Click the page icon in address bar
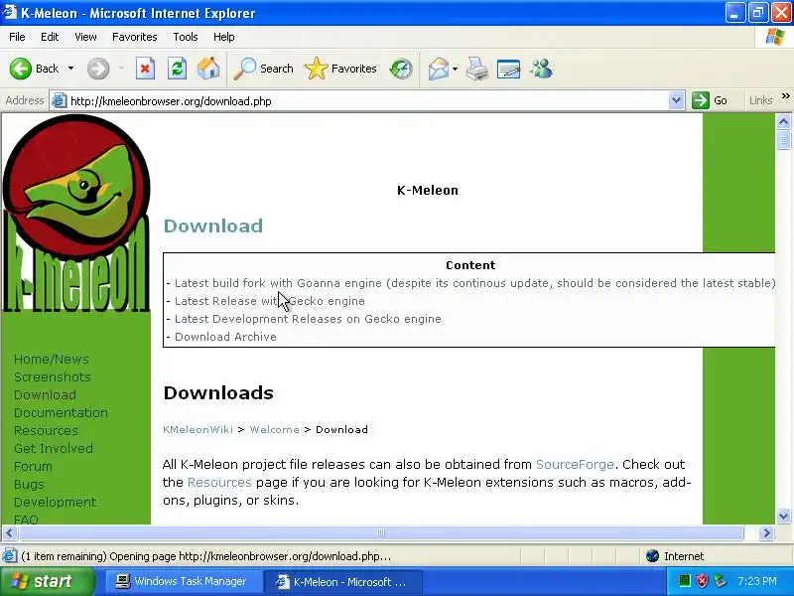 coord(60,100)
